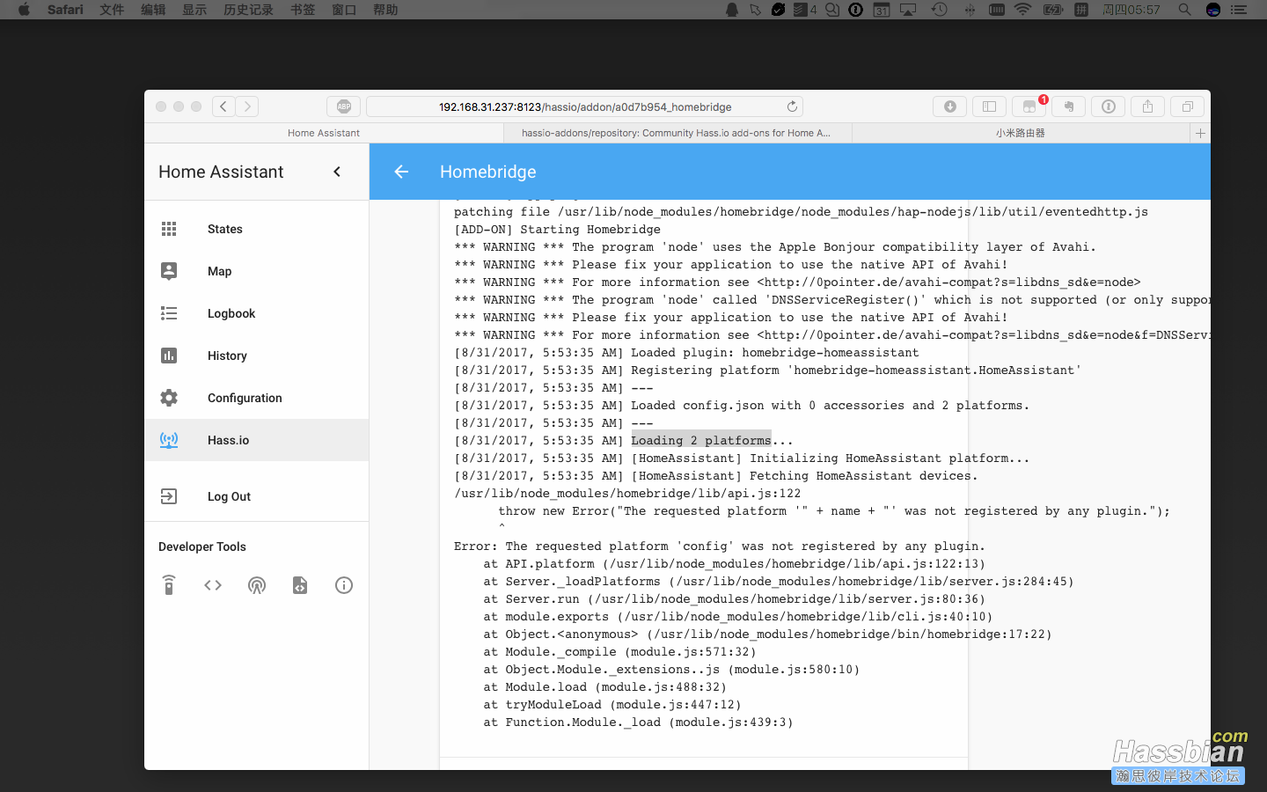Click the 'Developer Tools' heading
This screenshot has height=792, width=1267.
pos(202,546)
